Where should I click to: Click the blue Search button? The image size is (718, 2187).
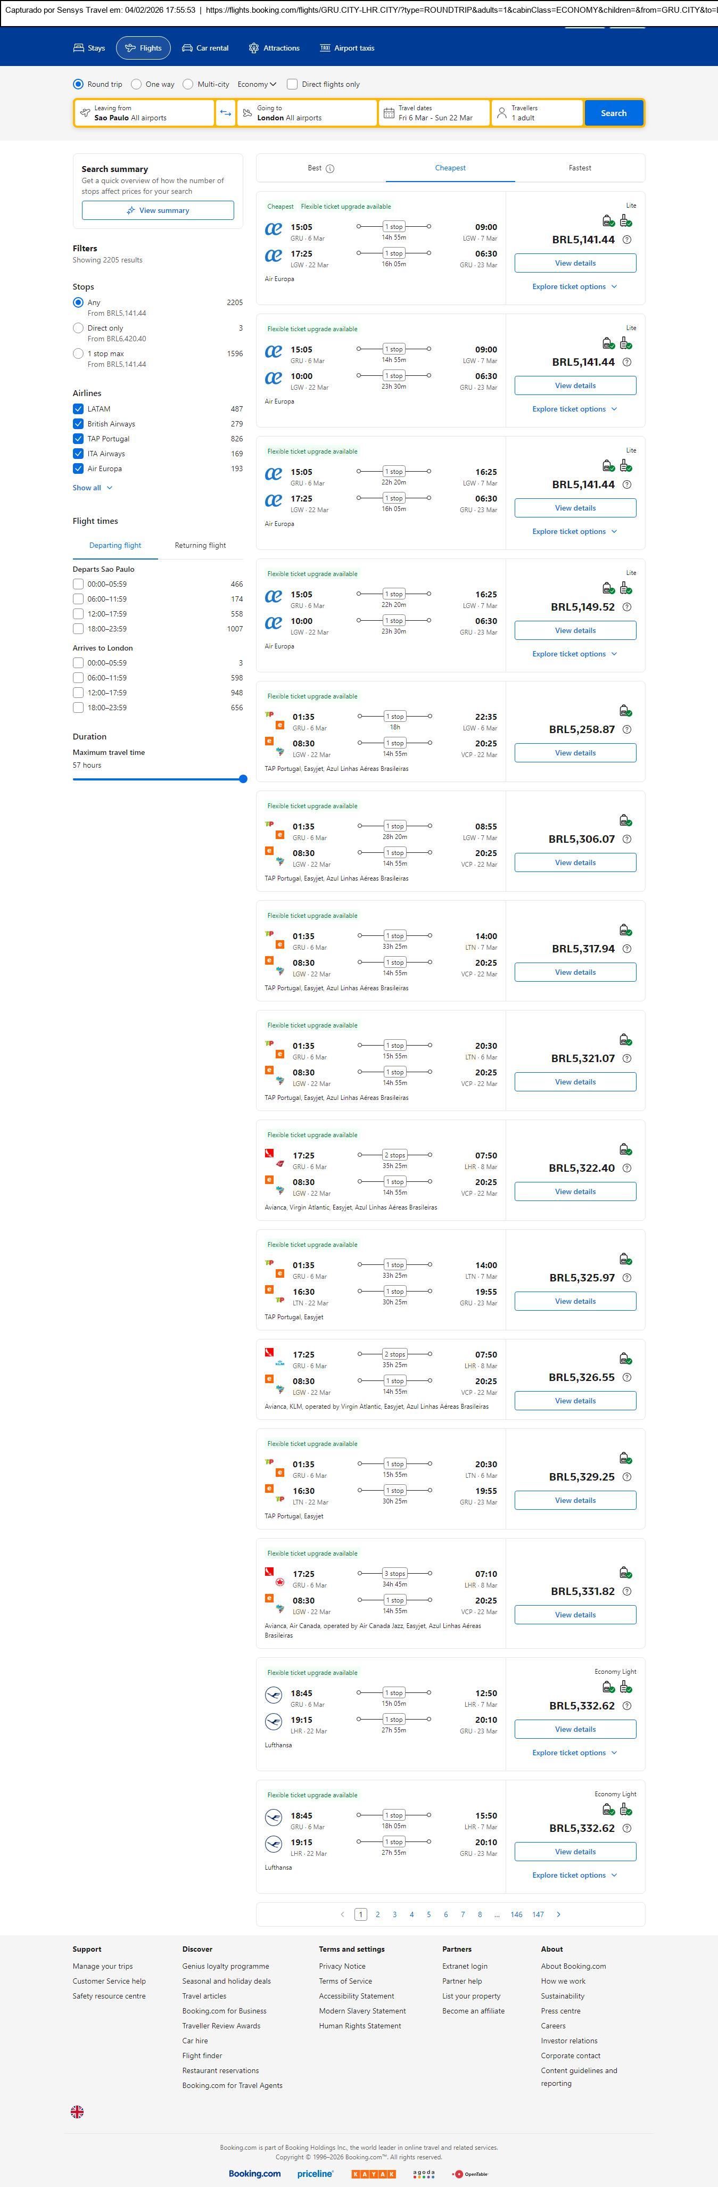click(x=613, y=113)
